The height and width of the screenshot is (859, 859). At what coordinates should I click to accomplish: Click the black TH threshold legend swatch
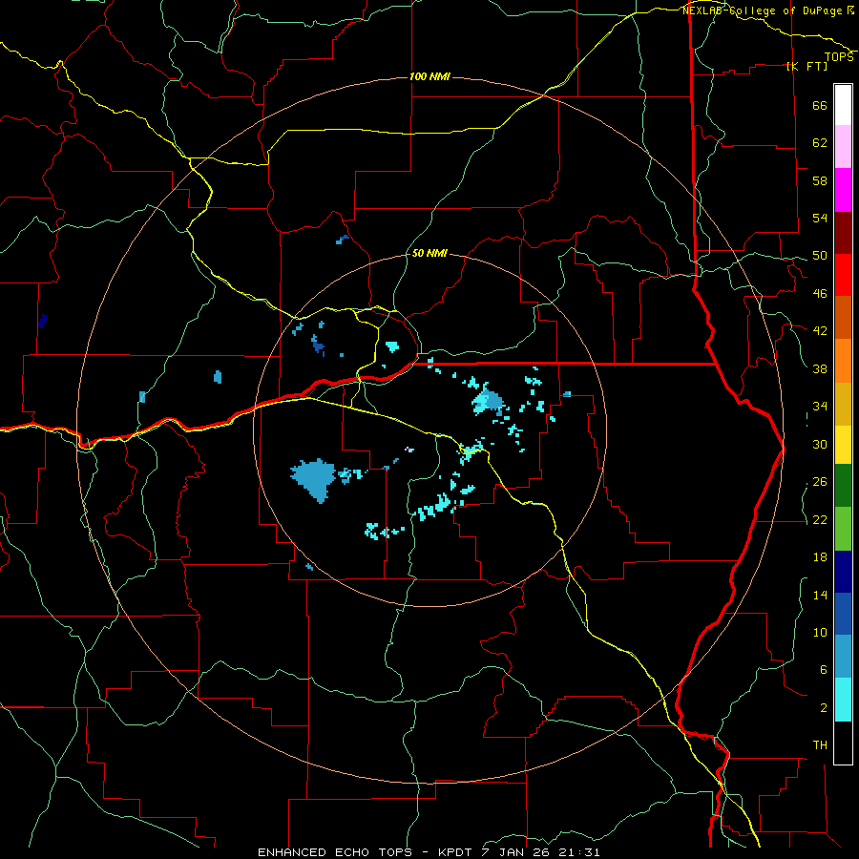843,743
